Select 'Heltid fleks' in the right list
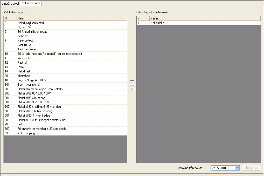 pyautogui.click(x=198, y=23)
